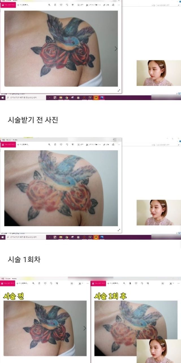
Task: Open the more options ellipsis in top window
Action: click(119, 5)
